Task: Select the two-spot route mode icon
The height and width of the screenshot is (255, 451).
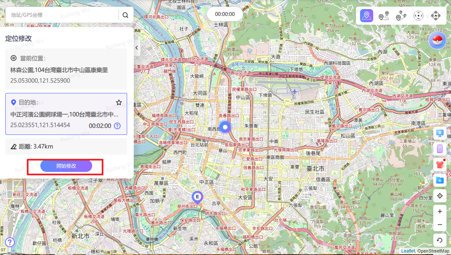Action: pyautogui.click(x=384, y=16)
